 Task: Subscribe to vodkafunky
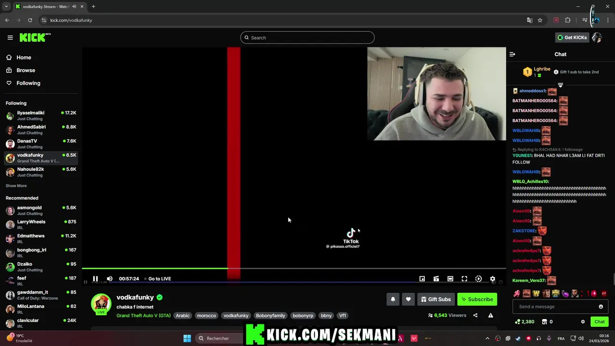click(x=477, y=299)
